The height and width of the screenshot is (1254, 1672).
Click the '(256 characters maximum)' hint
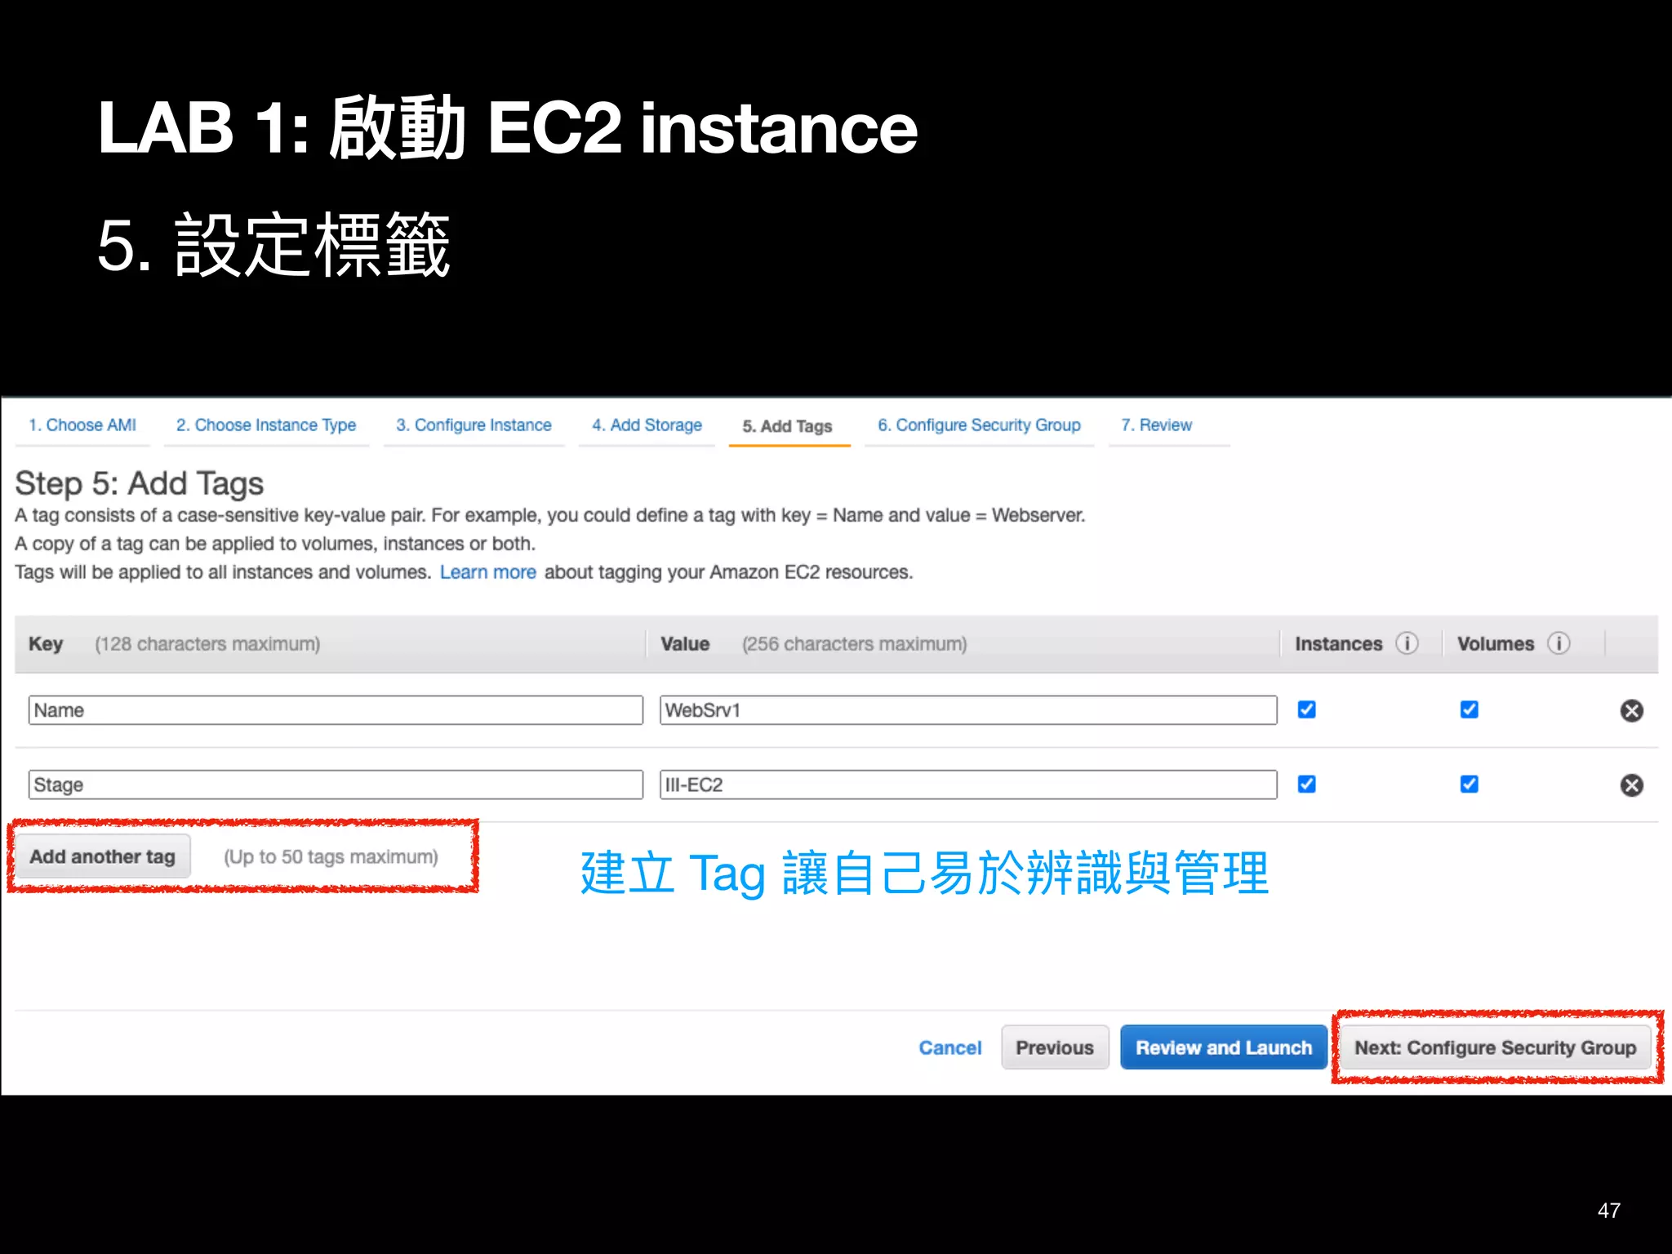(854, 644)
